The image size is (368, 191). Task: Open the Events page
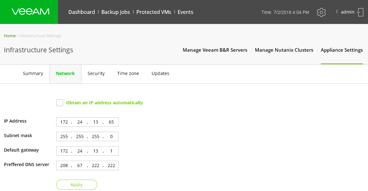pos(185,12)
